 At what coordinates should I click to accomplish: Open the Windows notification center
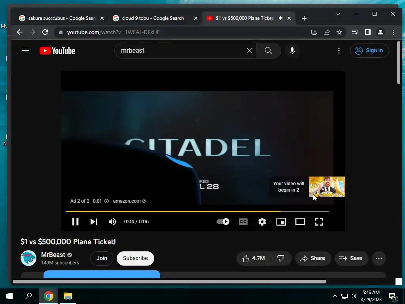point(392,296)
